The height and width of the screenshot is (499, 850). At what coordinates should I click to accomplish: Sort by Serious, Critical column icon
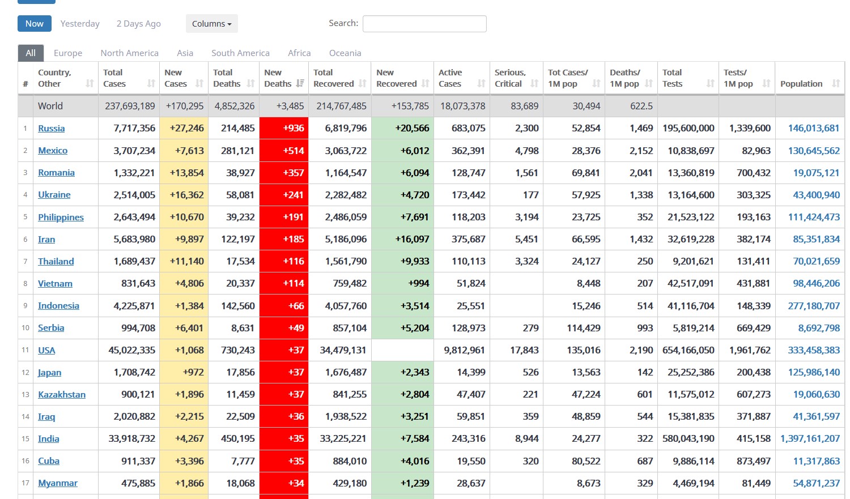tap(534, 83)
